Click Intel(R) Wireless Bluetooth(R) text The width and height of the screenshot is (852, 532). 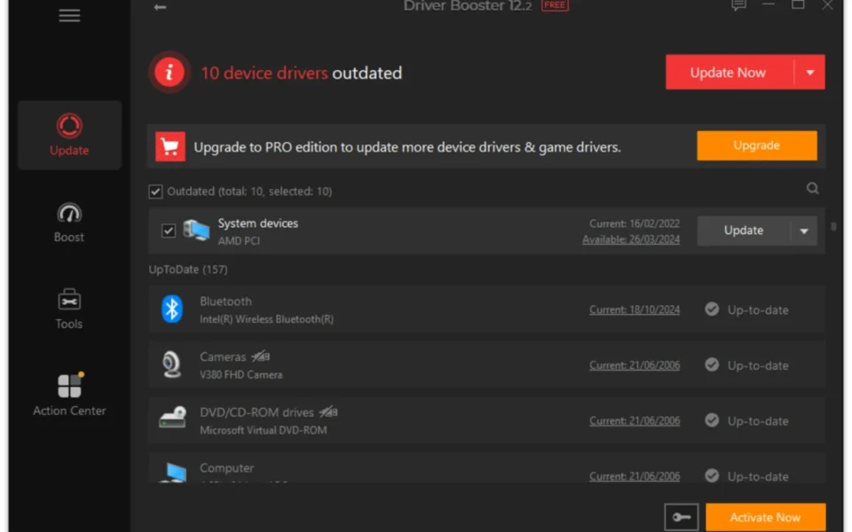coord(266,319)
